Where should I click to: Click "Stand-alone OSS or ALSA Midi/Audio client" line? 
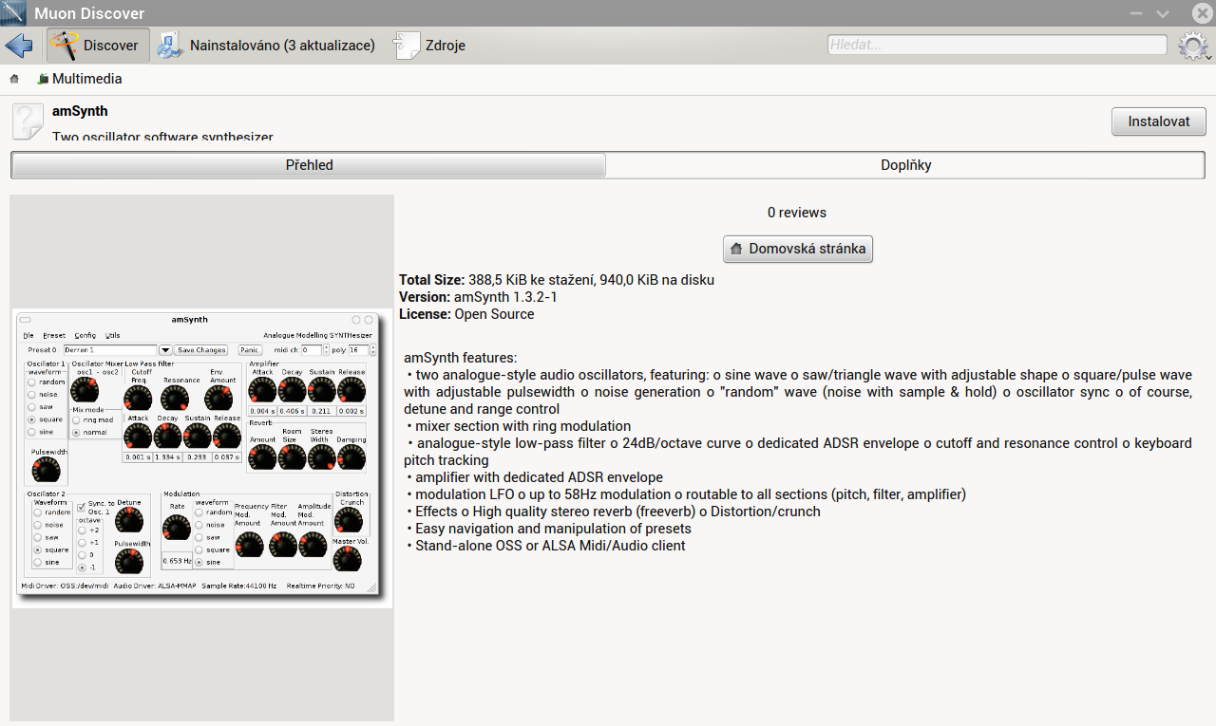550,546
